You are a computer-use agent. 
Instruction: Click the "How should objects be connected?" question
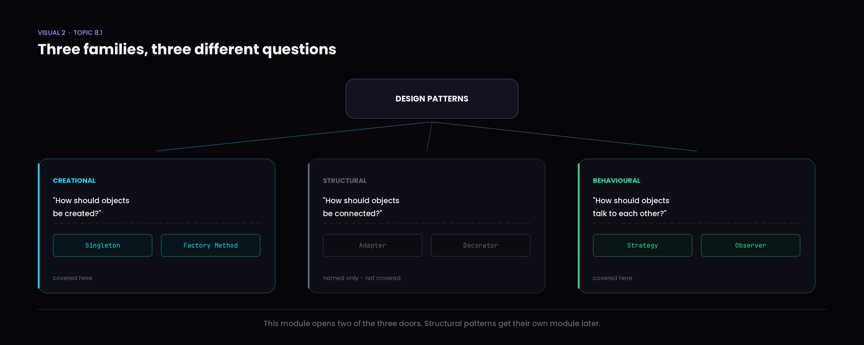[361, 207]
